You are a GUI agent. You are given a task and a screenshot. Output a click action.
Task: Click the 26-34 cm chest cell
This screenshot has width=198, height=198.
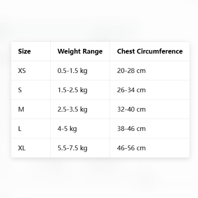click(150, 90)
